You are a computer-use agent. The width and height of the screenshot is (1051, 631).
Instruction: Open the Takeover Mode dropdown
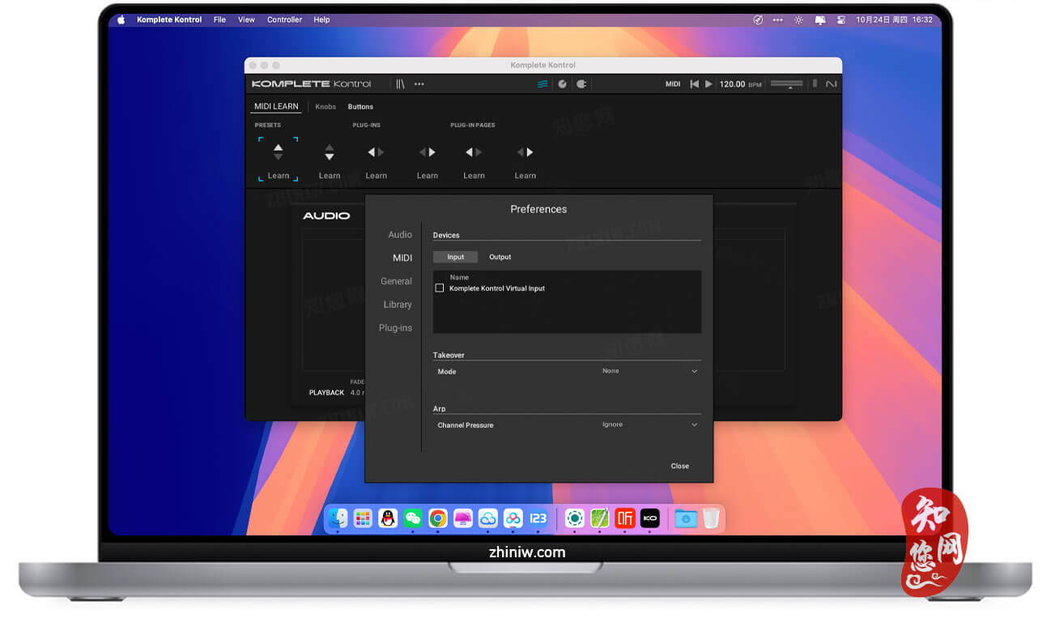(649, 371)
